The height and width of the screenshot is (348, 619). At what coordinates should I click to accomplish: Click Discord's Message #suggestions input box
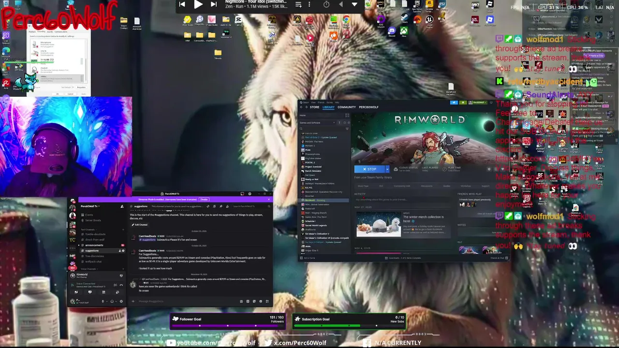pyautogui.click(x=189, y=301)
